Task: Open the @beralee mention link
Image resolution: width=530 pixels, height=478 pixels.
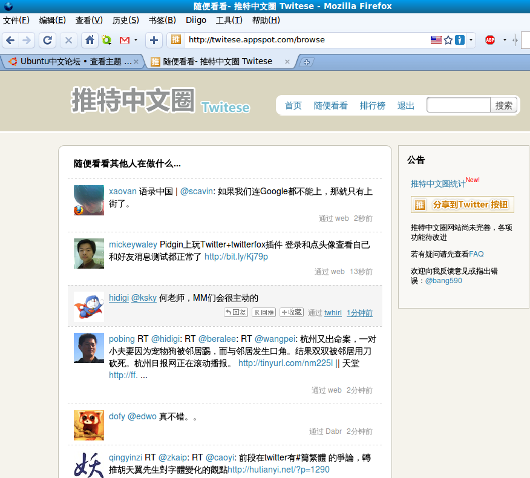Action: (x=217, y=339)
